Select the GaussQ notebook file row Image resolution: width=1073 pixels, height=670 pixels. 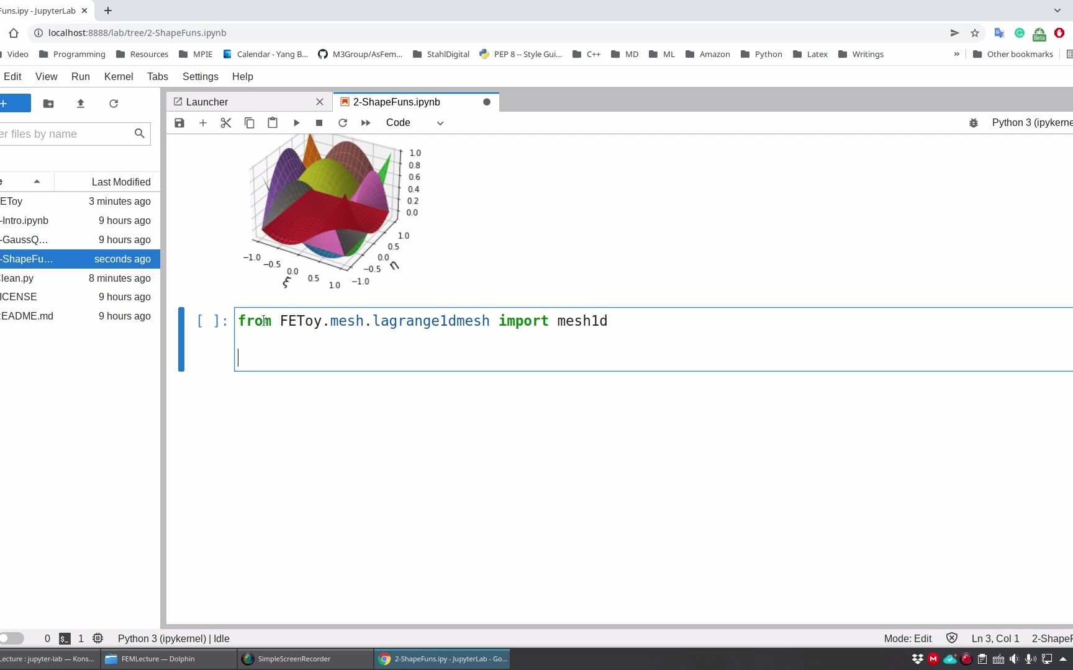pos(80,239)
